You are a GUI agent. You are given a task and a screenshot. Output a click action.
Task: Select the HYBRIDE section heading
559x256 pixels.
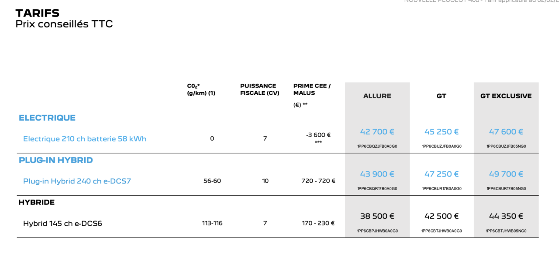click(37, 203)
